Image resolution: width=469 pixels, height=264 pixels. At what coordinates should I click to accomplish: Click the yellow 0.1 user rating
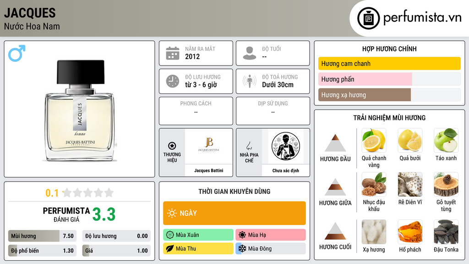coord(52,193)
